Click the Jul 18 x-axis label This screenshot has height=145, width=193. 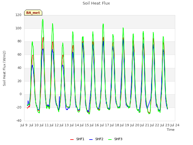pyautogui.click(x=114, y=125)
